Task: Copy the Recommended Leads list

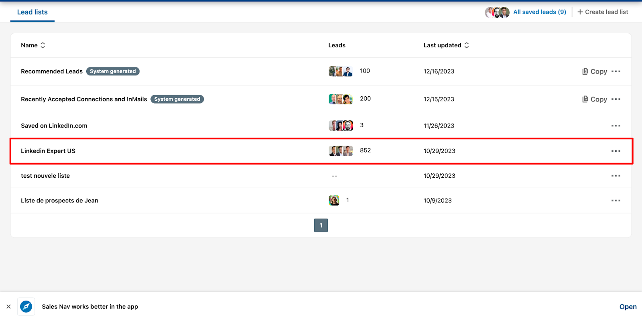Action: point(595,71)
